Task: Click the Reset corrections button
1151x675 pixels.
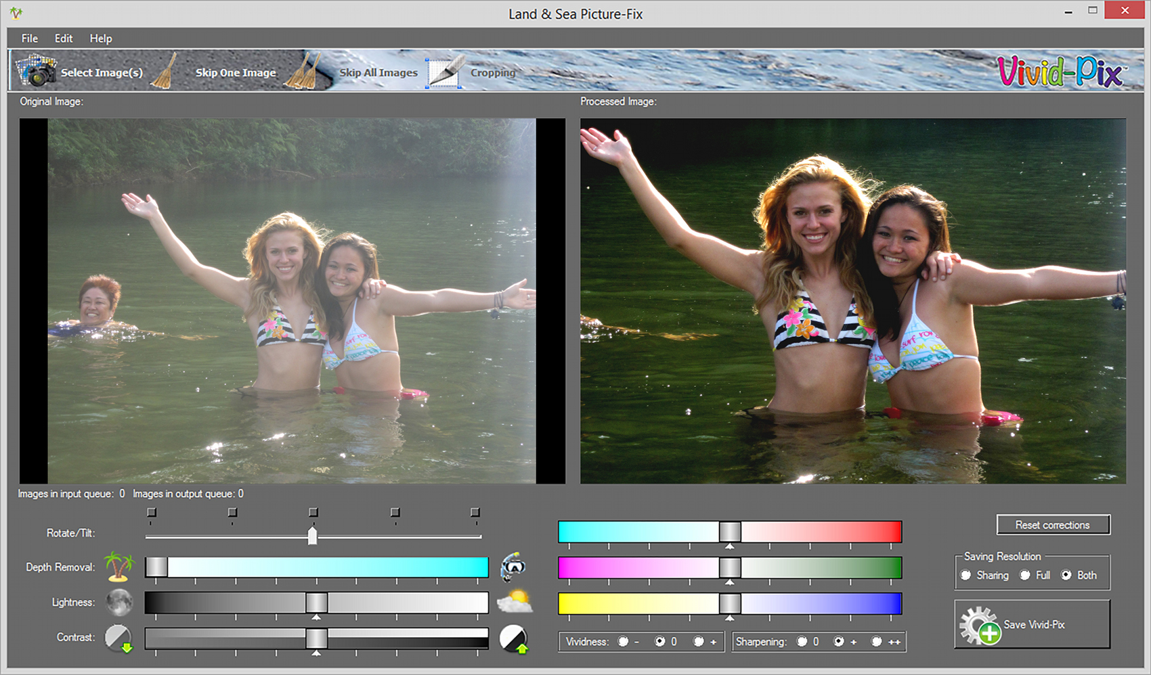Action: pyautogui.click(x=1052, y=525)
